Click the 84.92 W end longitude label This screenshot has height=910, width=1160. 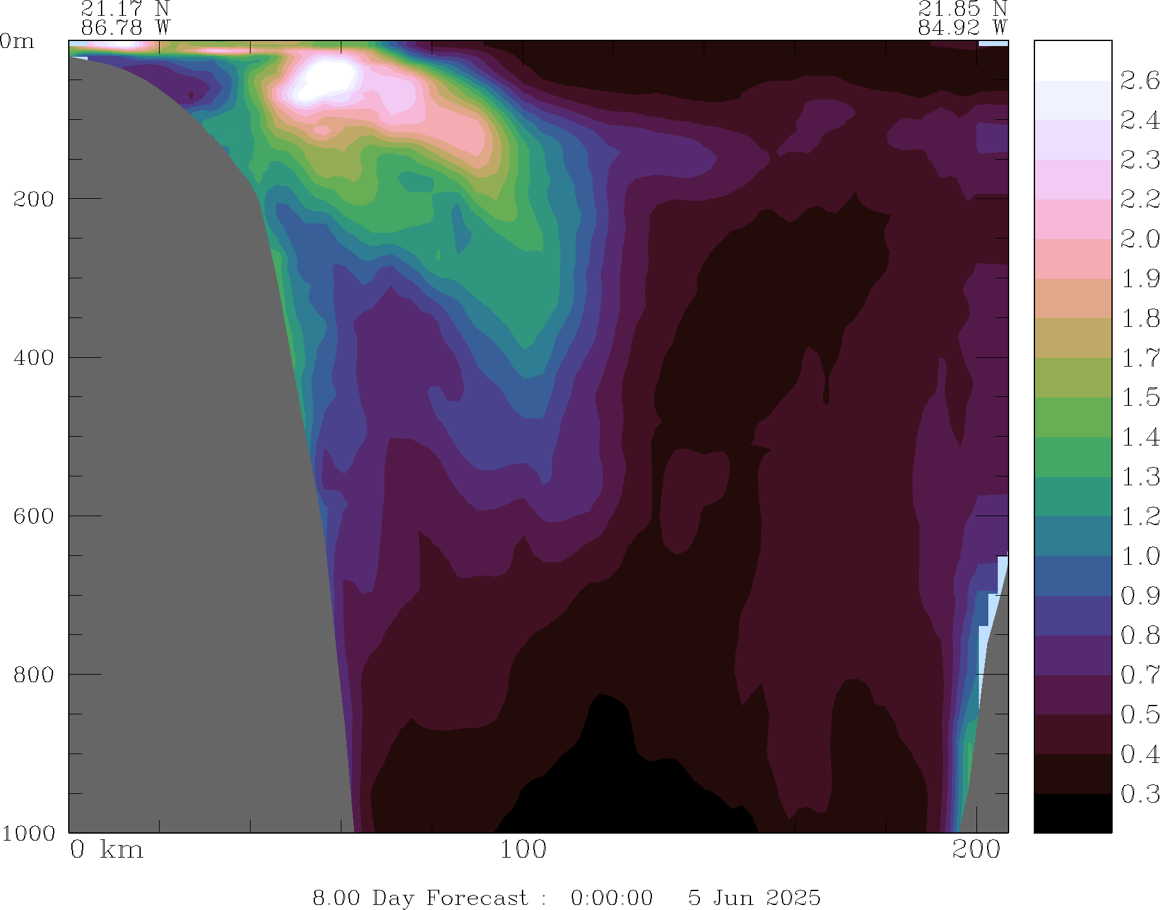962,28
